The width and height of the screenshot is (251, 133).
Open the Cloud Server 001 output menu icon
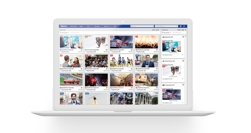(x=183, y=61)
